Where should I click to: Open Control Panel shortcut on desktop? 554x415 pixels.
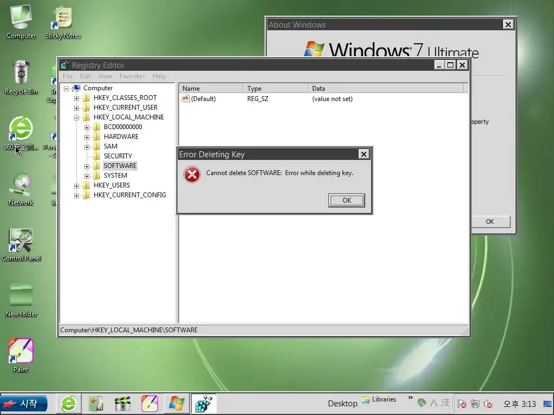pos(21,245)
